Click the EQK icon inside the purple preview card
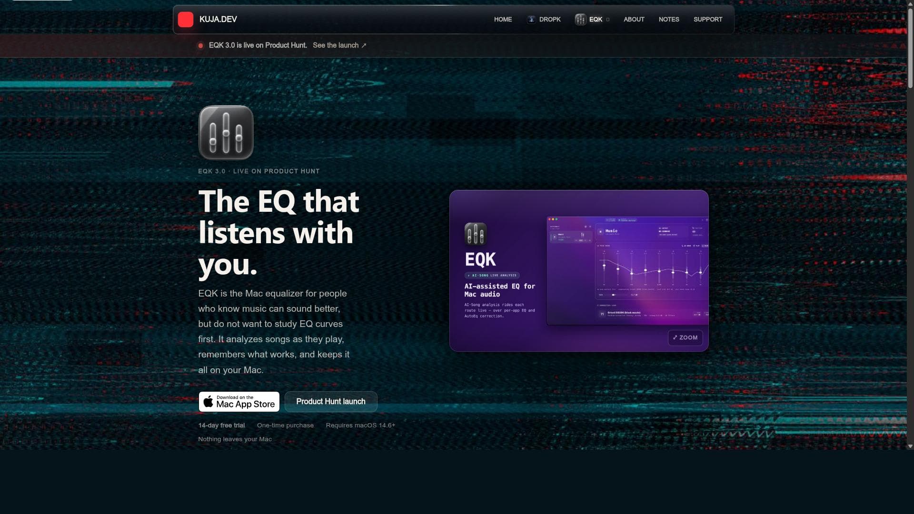 click(476, 234)
